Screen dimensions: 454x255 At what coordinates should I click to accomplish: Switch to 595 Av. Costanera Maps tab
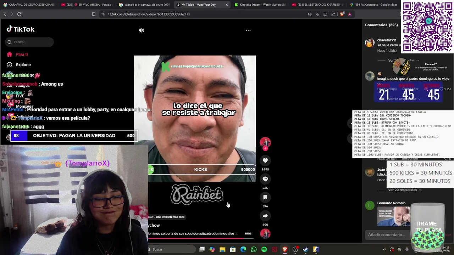pyautogui.click(x=374, y=5)
